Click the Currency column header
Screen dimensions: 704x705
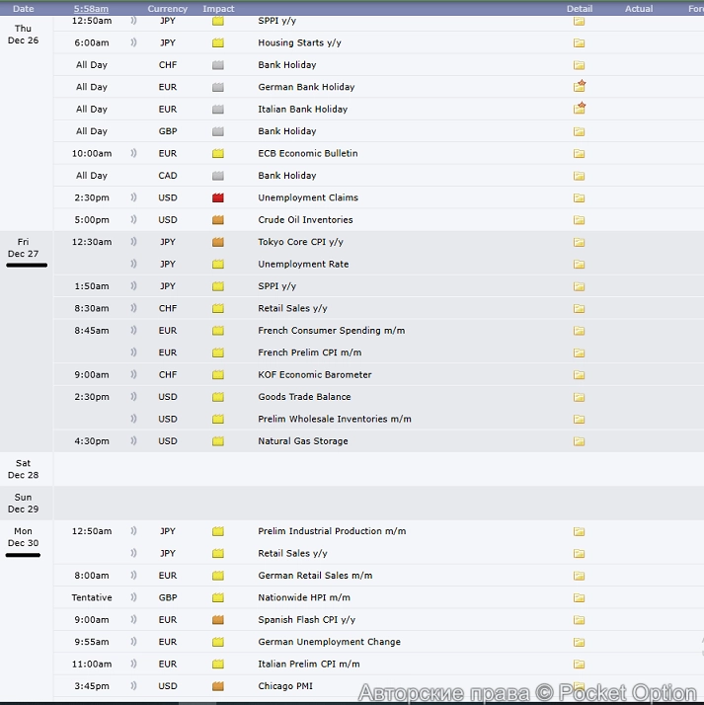(168, 9)
